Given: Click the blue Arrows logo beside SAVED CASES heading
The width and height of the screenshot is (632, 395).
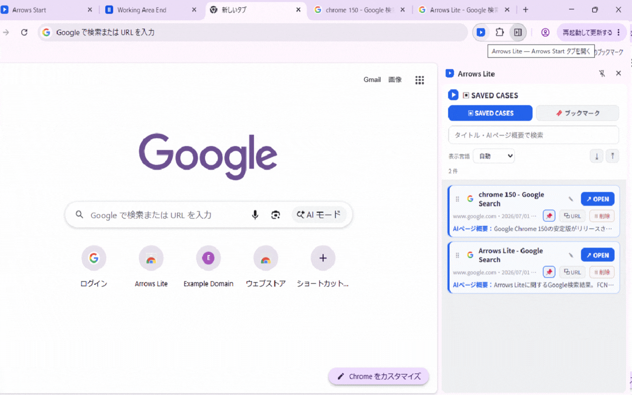Looking at the screenshot, I should (x=453, y=95).
